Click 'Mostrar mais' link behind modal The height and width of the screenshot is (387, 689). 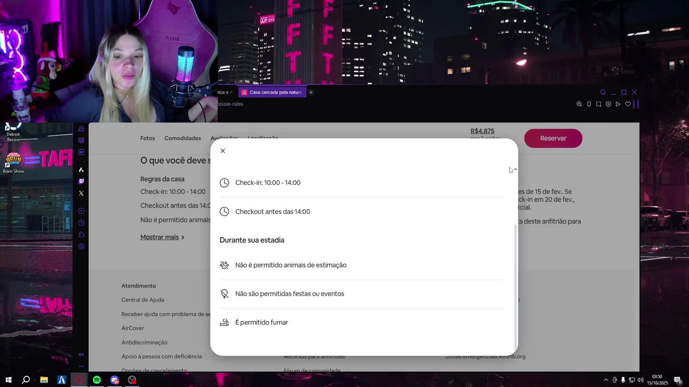click(x=159, y=237)
